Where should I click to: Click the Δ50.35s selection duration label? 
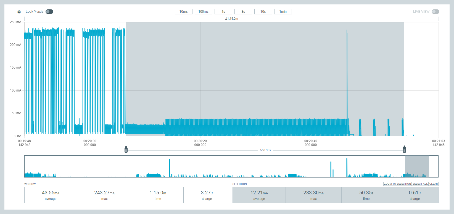265,150
